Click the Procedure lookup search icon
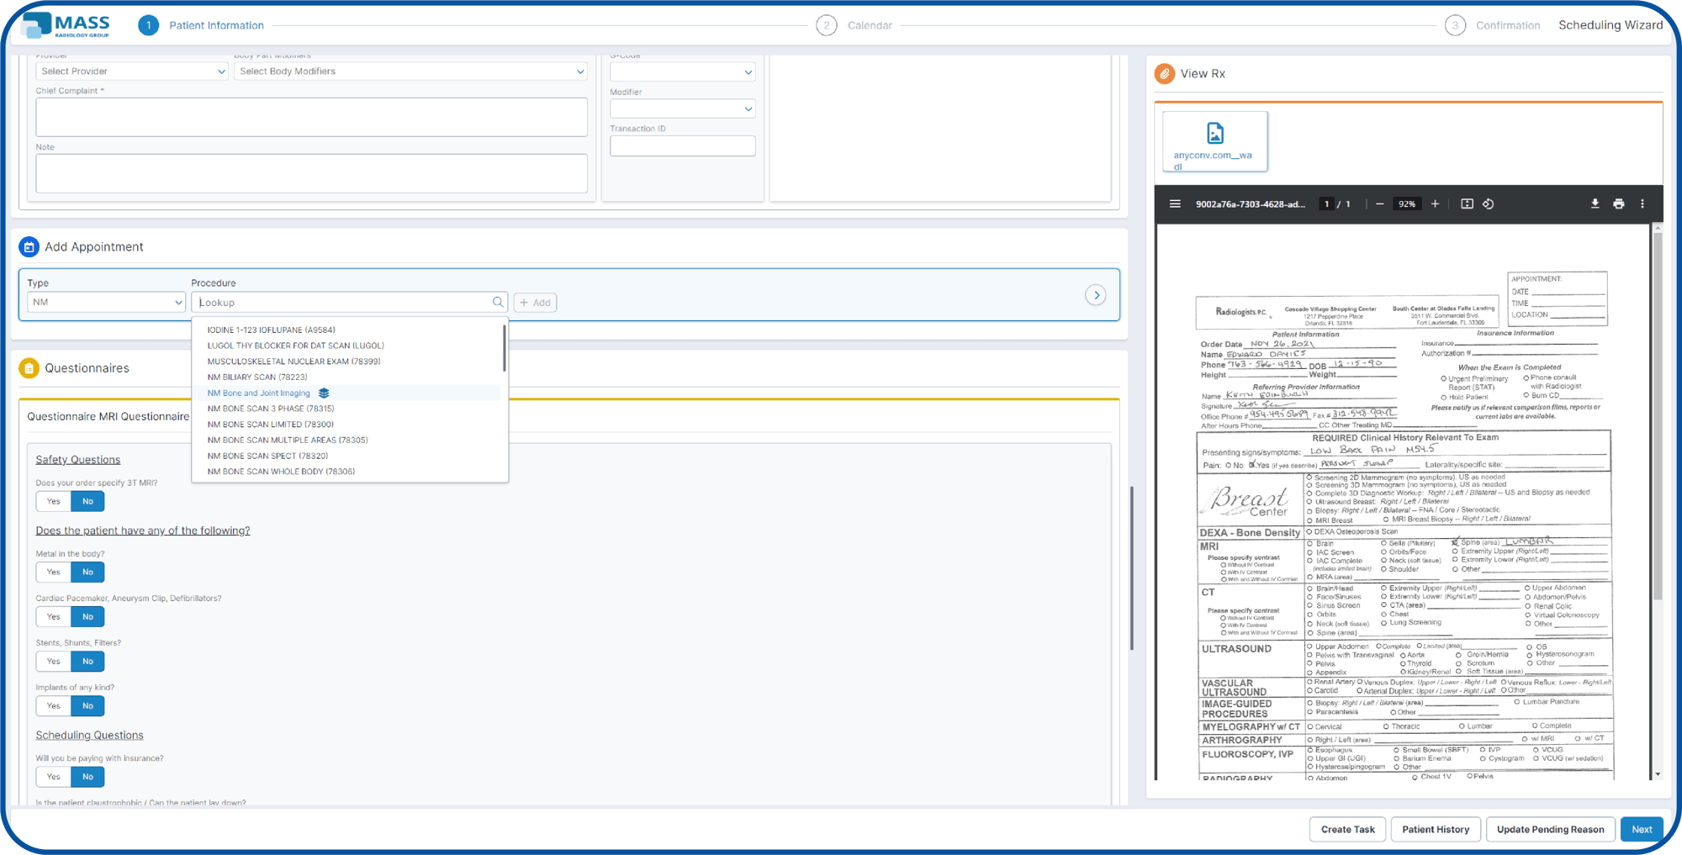 coord(498,303)
